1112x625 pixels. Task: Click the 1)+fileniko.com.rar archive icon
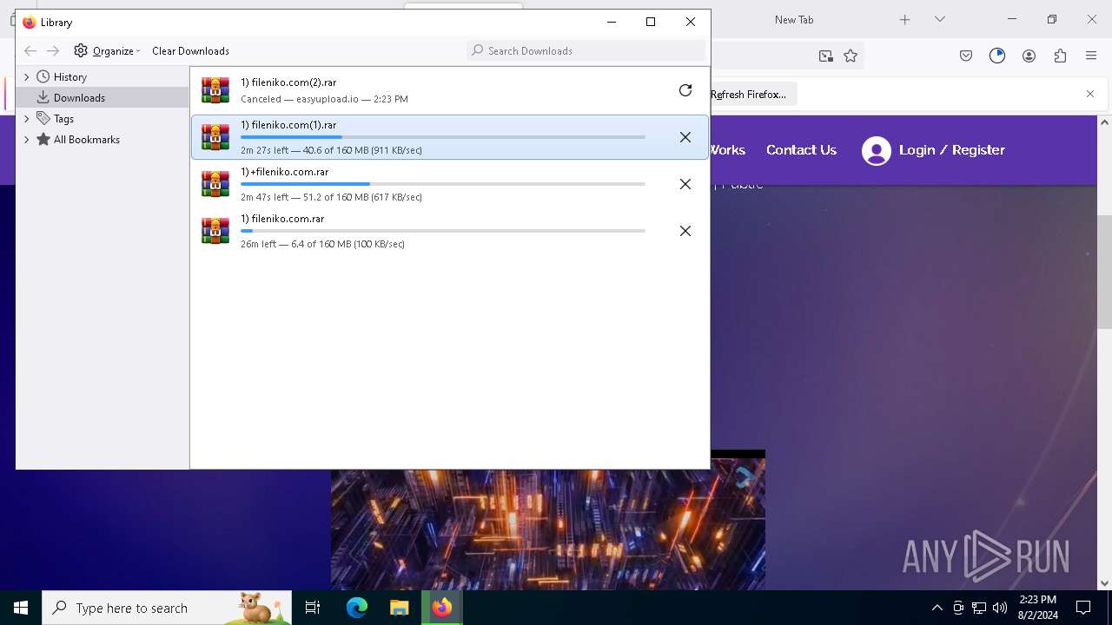click(215, 184)
